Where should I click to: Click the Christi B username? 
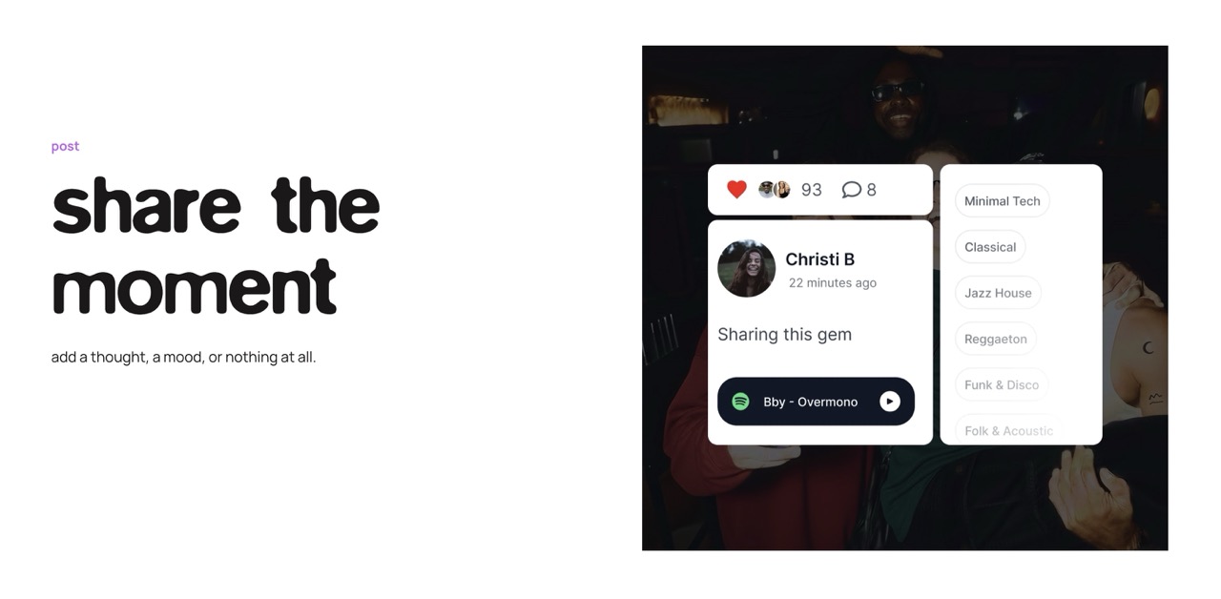(819, 259)
